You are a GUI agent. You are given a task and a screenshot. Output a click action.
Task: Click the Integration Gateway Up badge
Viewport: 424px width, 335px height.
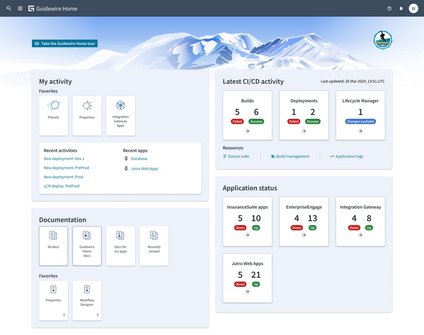[x=369, y=228]
